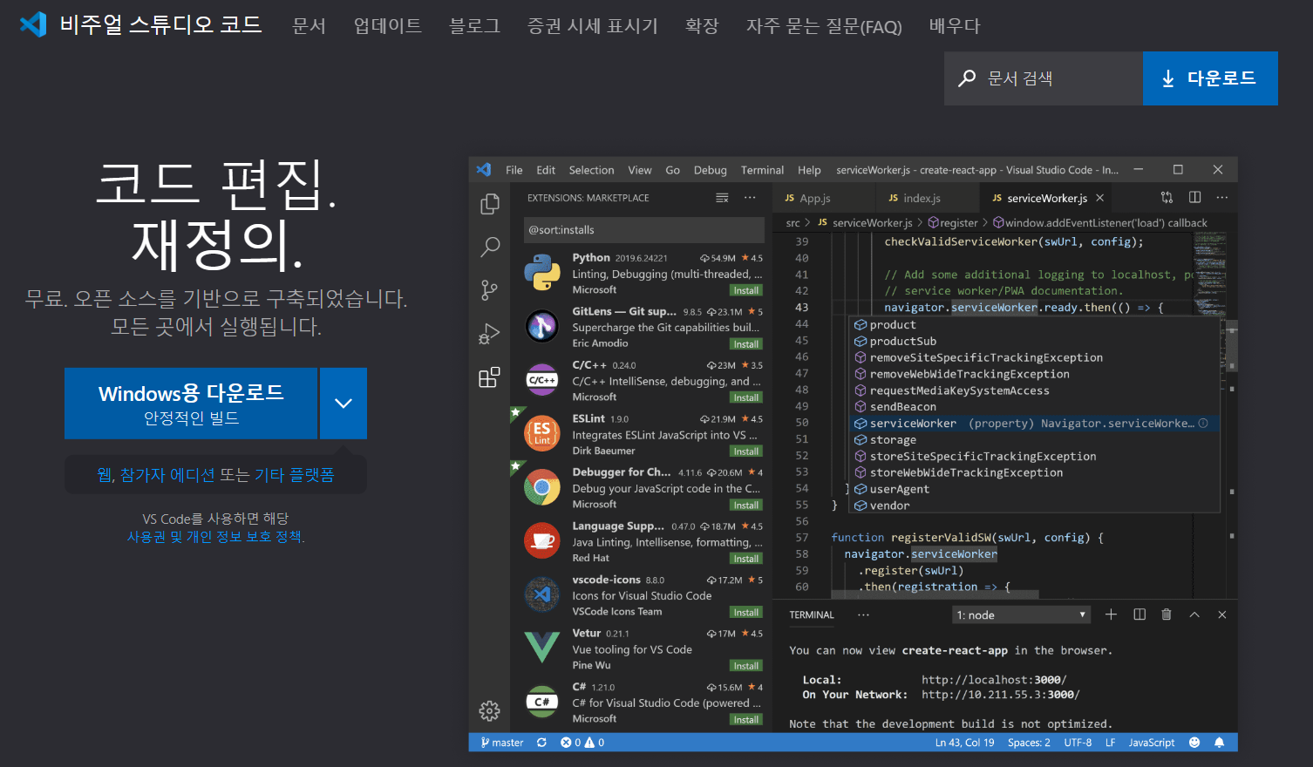Maximize terminal panel with chevron up
This screenshot has width=1313, height=767.
click(x=1194, y=614)
